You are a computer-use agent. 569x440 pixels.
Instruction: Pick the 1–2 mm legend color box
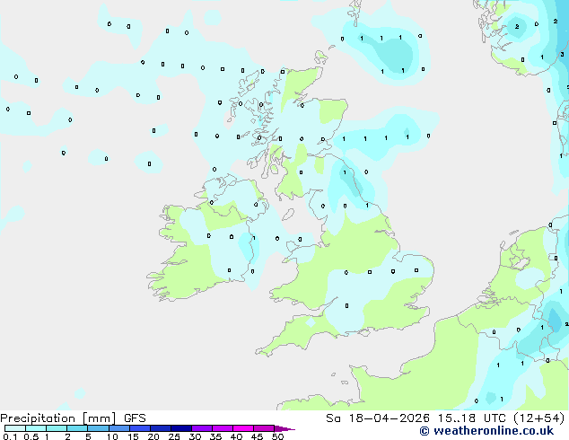click(57, 428)
